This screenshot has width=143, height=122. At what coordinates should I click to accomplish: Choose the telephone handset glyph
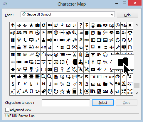point(25,40)
